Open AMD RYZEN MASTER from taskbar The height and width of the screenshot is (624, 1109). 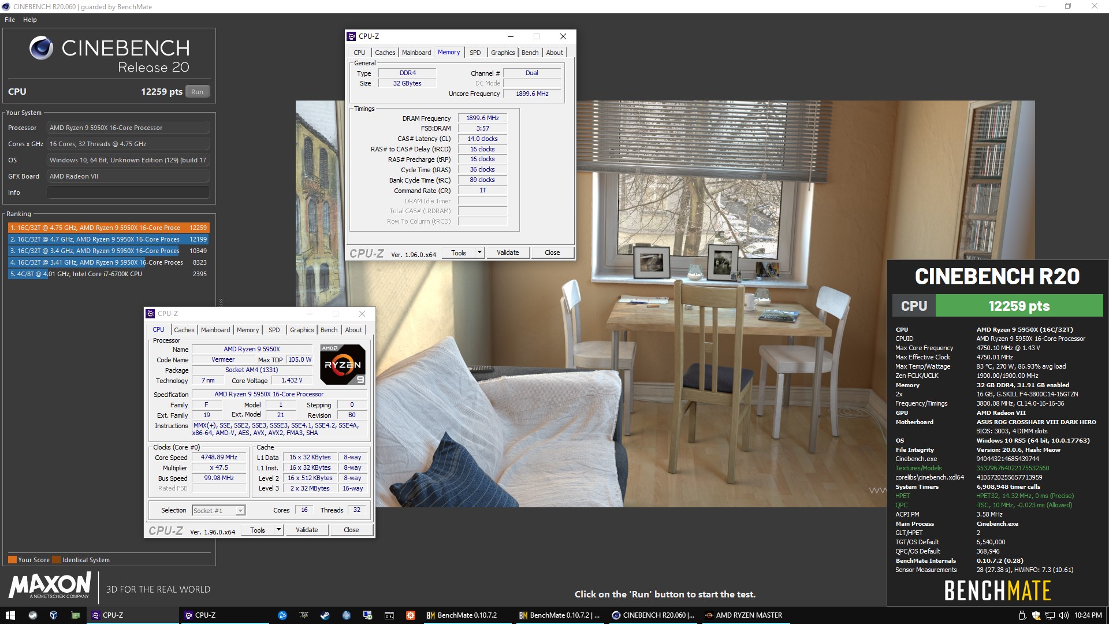745,615
